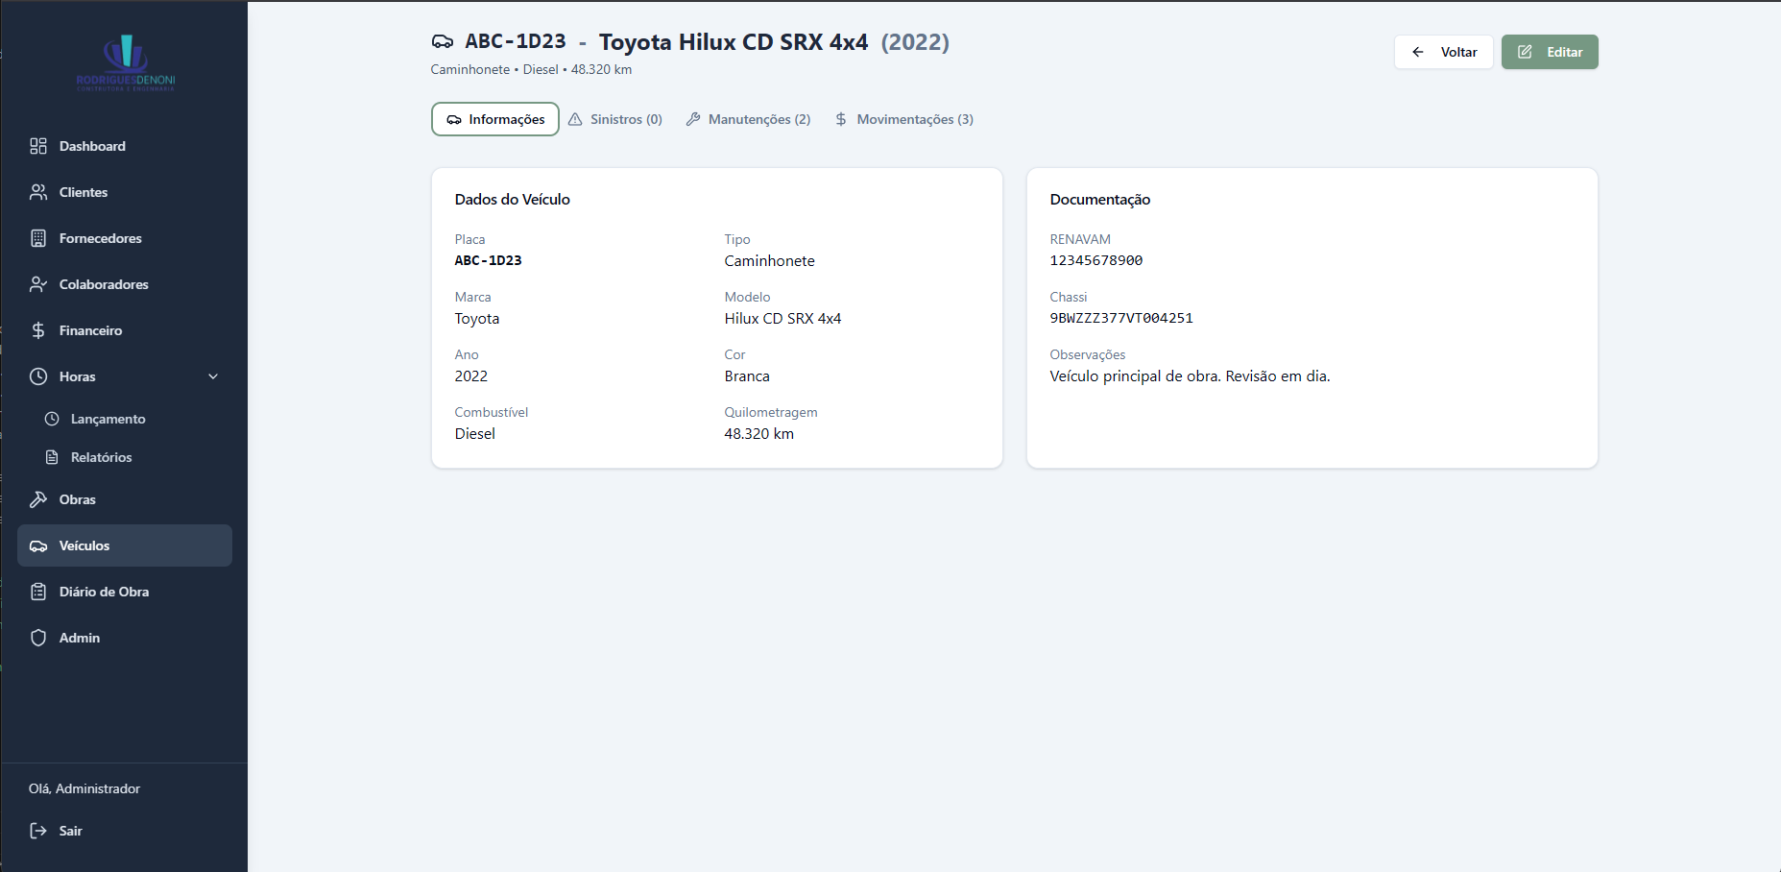Click the green Editar button
Image resolution: width=1781 pixels, height=872 pixels.
(x=1550, y=52)
